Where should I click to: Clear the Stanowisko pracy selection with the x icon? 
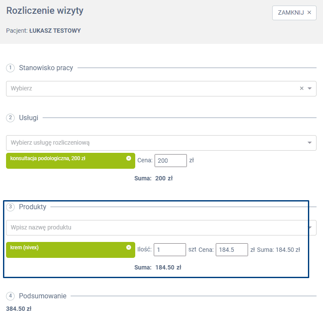point(302,88)
